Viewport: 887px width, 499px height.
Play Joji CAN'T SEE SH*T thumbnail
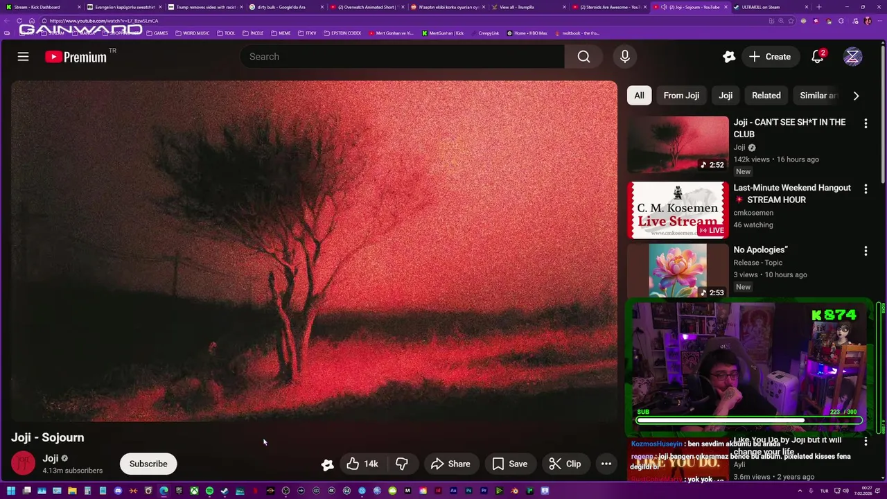pyautogui.click(x=678, y=144)
